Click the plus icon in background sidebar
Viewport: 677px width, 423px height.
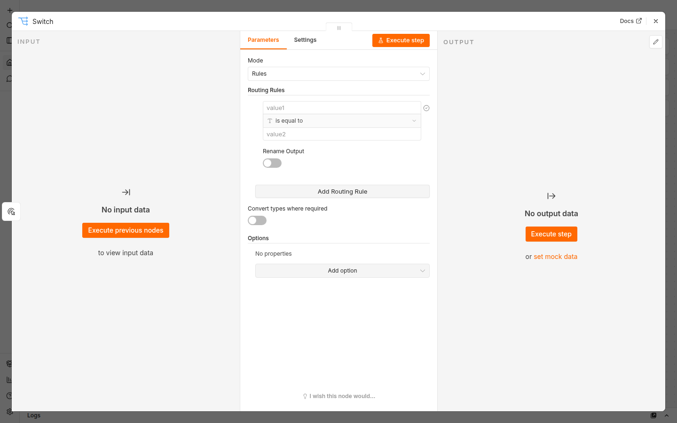(x=9, y=10)
